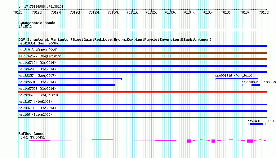Click the 78126k ruler position
Viewport: 276px width, 158px height.
coord(38,12)
